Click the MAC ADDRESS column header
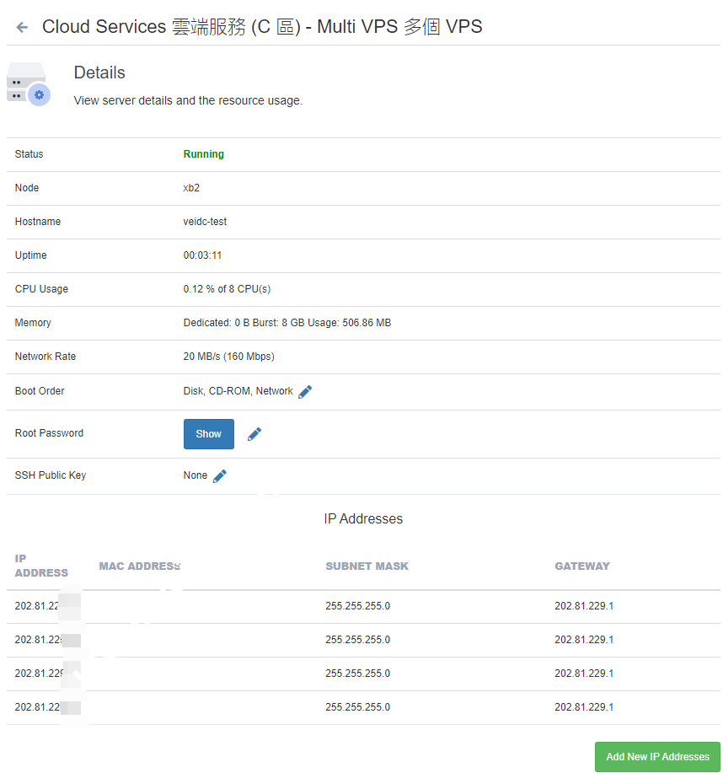Screen dimensions: 723x773 click(140, 566)
